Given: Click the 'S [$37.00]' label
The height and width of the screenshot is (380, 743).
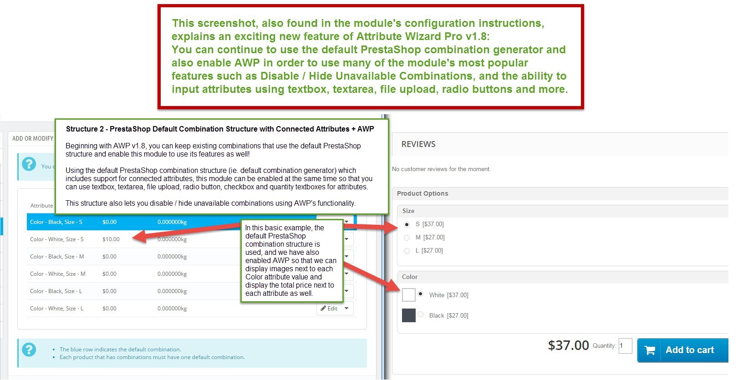Looking at the screenshot, I should (x=429, y=224).
